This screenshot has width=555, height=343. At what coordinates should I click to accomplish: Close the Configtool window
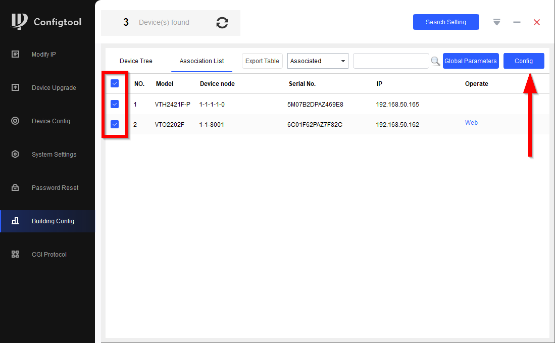coord(537,22)
